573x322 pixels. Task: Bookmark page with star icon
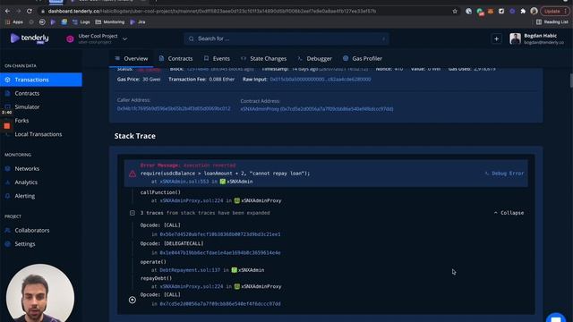point(455,12)
